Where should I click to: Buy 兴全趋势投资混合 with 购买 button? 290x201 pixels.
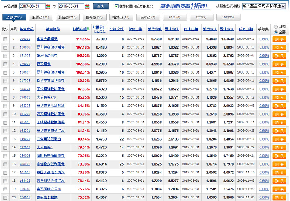click(279, 181)
